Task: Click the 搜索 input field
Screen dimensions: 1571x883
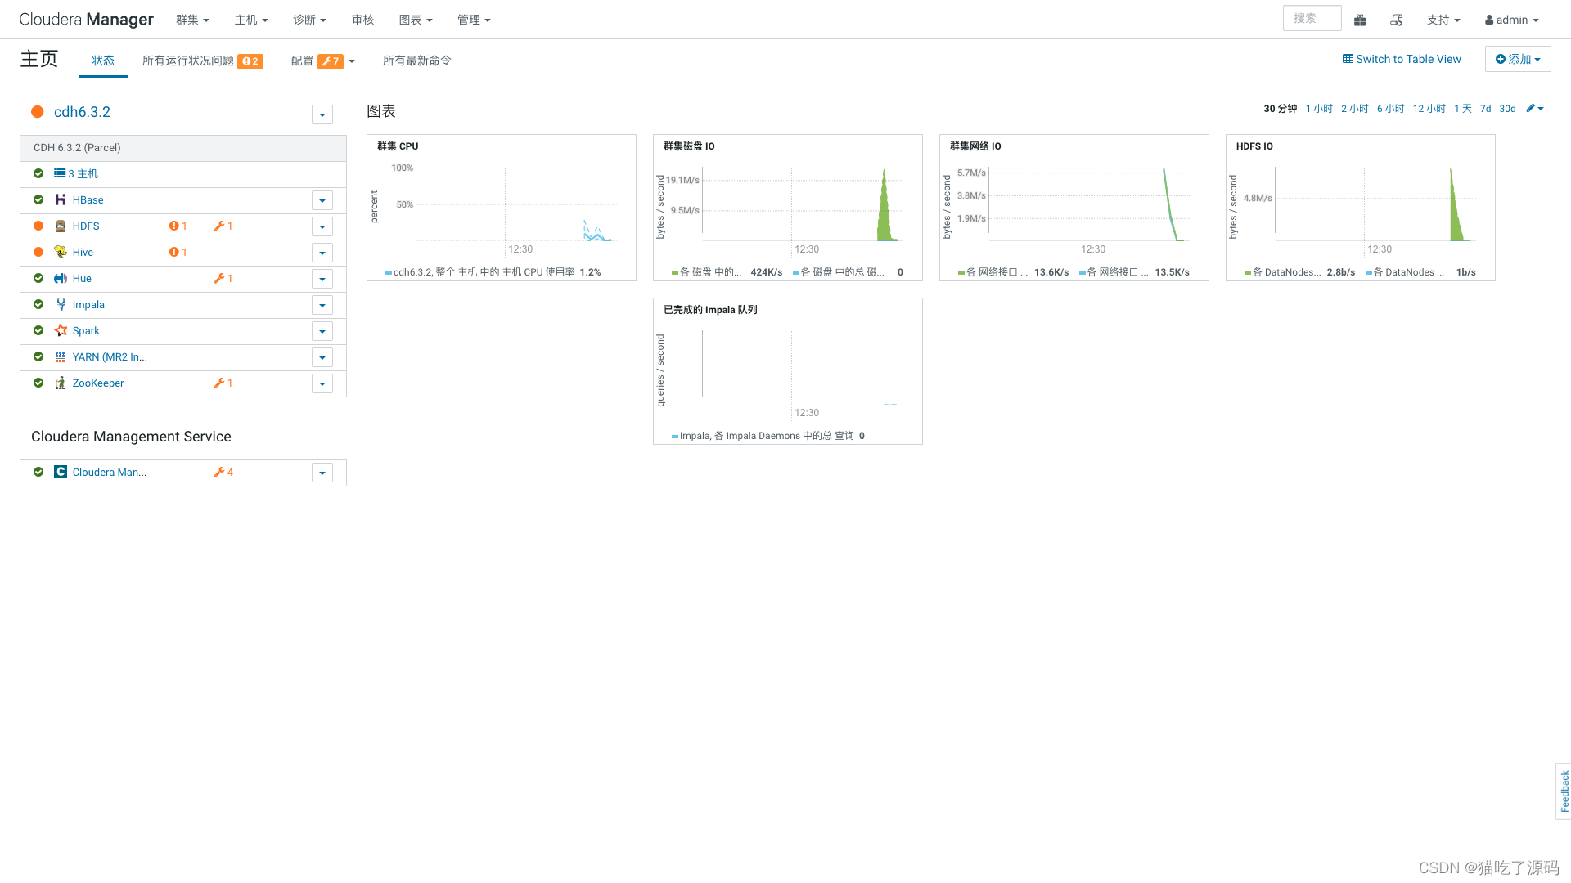Action: pos(1311,19)
